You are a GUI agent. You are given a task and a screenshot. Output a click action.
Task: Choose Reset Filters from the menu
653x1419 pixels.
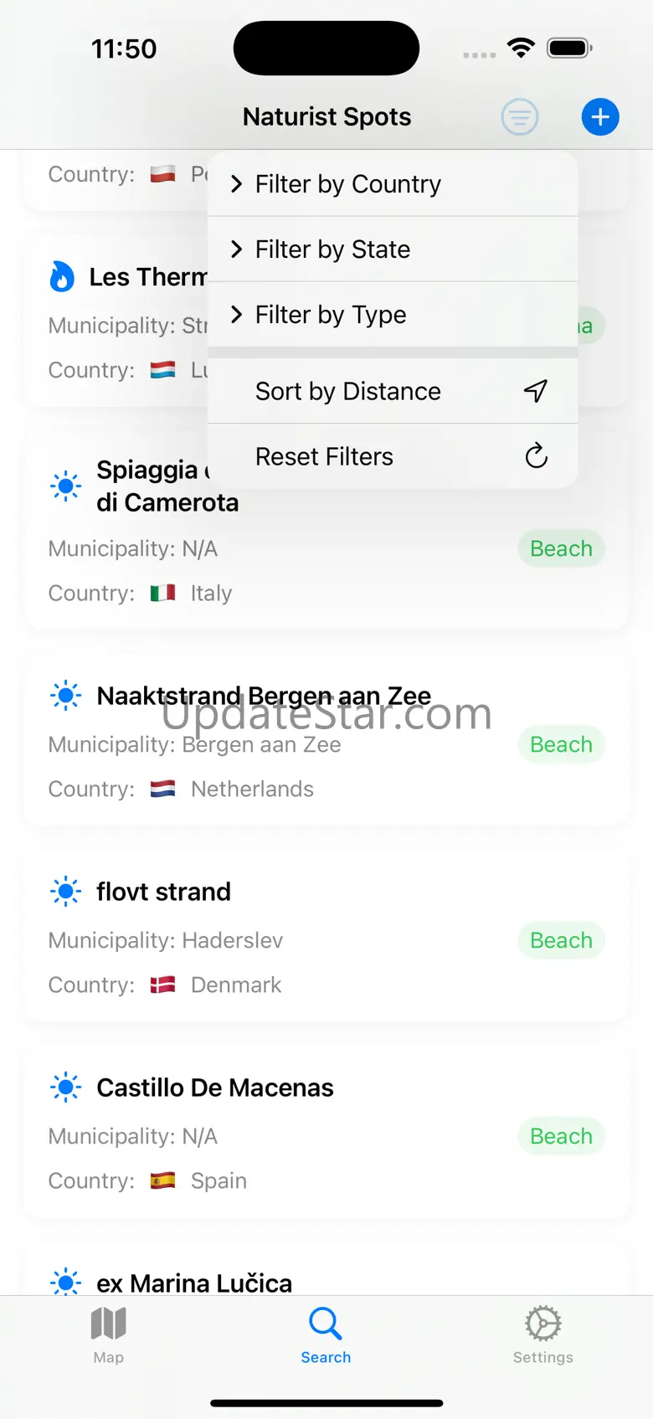click(325, 456)
